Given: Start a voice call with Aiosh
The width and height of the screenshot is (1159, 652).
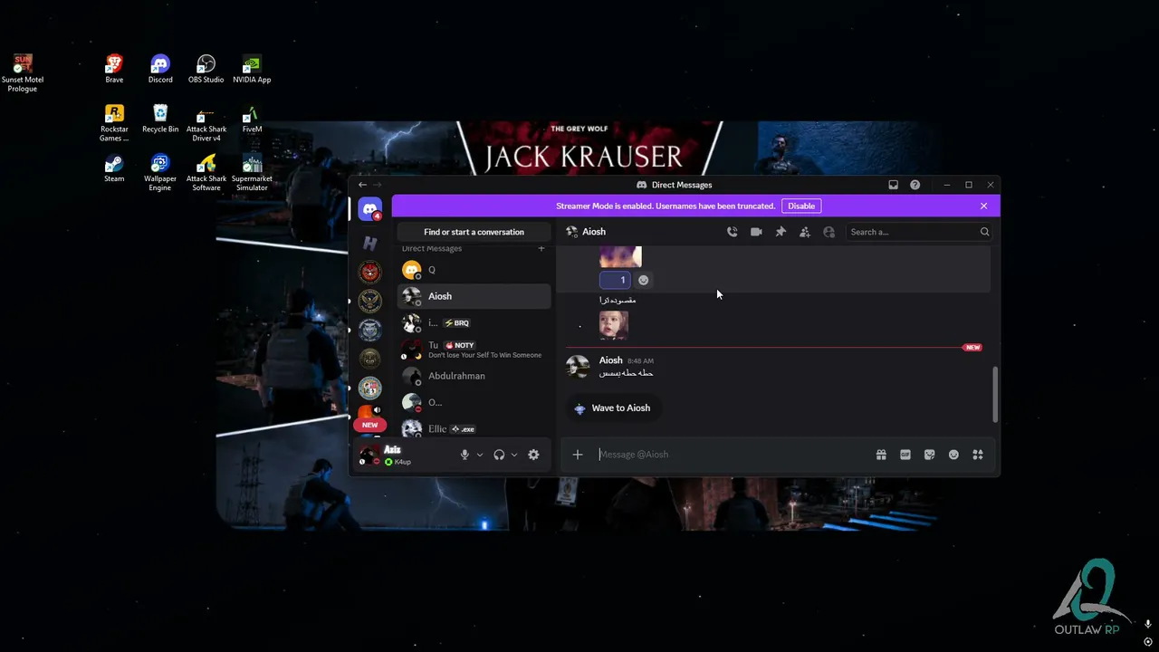Looking at the screenshot, I should point(732,232).
